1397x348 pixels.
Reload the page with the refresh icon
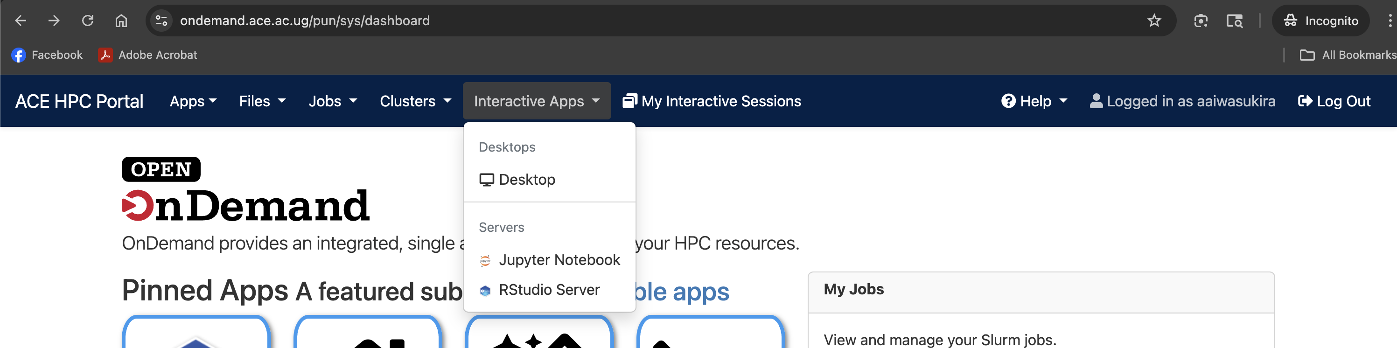87,21
